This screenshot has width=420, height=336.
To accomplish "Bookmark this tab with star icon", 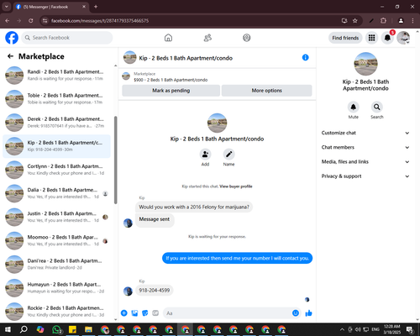I will click(x=355, y=21).
